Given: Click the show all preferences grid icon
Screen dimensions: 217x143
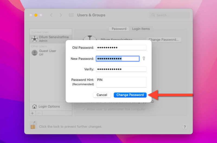Looking at the screenshot, I should point(71,15).
